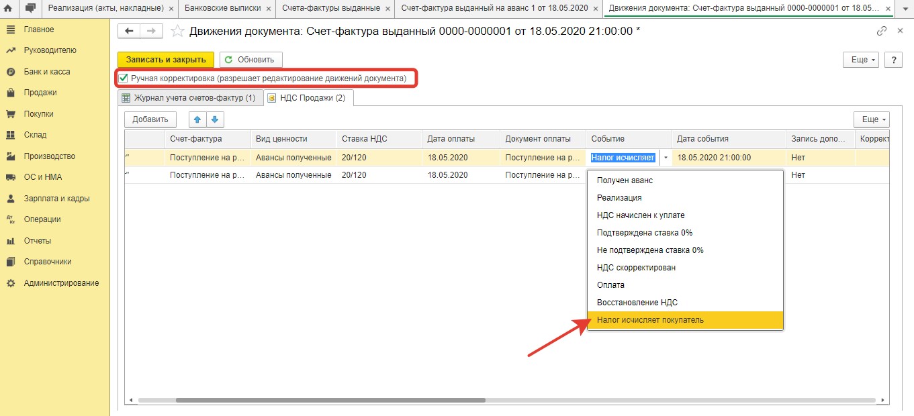Image resolution: width=914 pixels, height=416 pixels.
Task: Copy document link via the chain icon
Action: point(882,32)
